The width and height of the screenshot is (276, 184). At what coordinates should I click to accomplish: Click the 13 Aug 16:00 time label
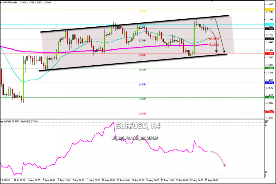tap(123, 180)
